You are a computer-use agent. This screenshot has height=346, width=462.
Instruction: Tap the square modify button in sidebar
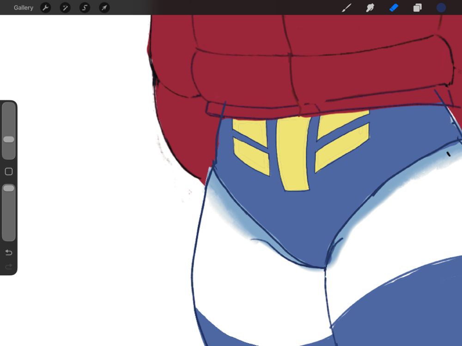pyautogui.click(x=8, y=172)
